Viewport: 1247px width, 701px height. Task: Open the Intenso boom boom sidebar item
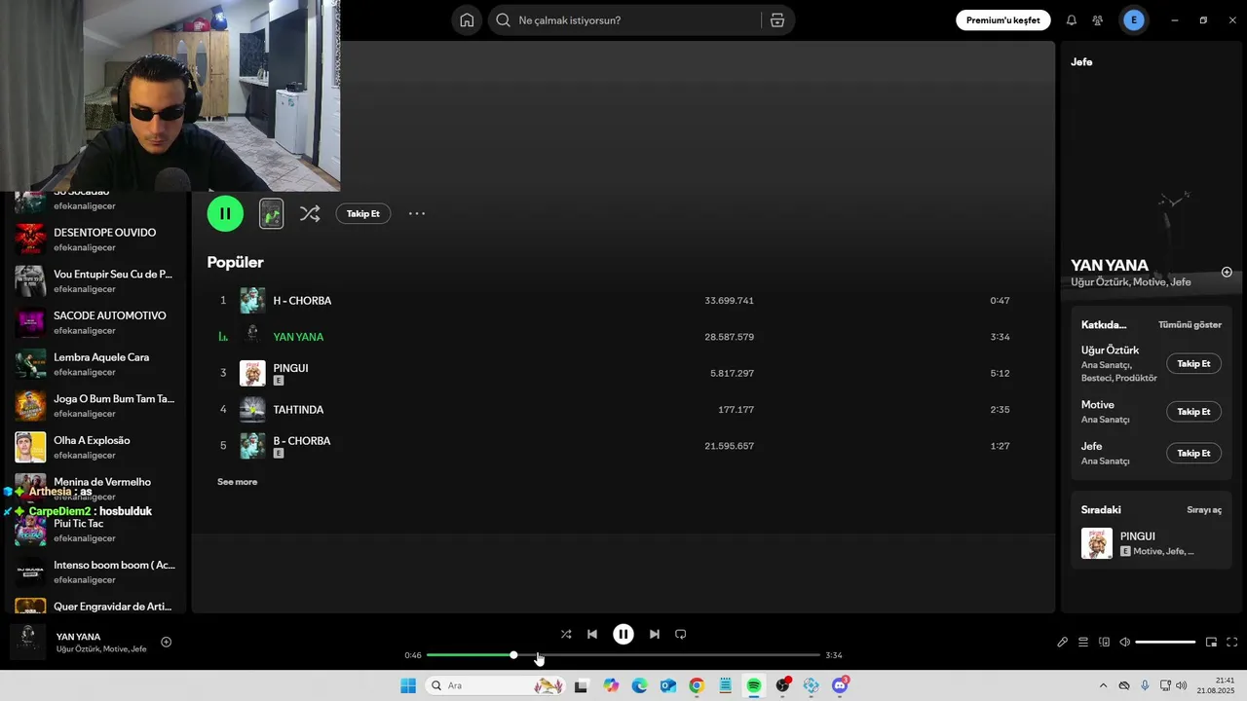pos(95,572)
